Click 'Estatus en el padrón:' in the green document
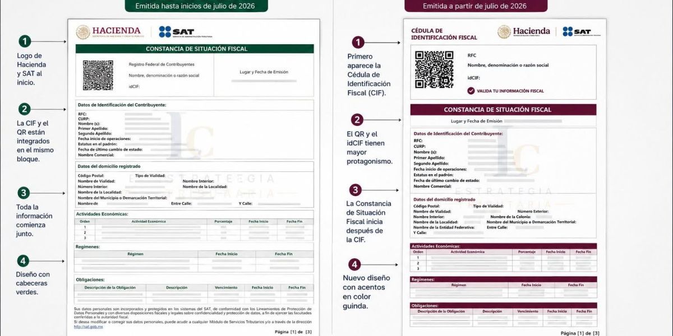The height and width of the screenshot is (336, 673). [x=98, y=144]
